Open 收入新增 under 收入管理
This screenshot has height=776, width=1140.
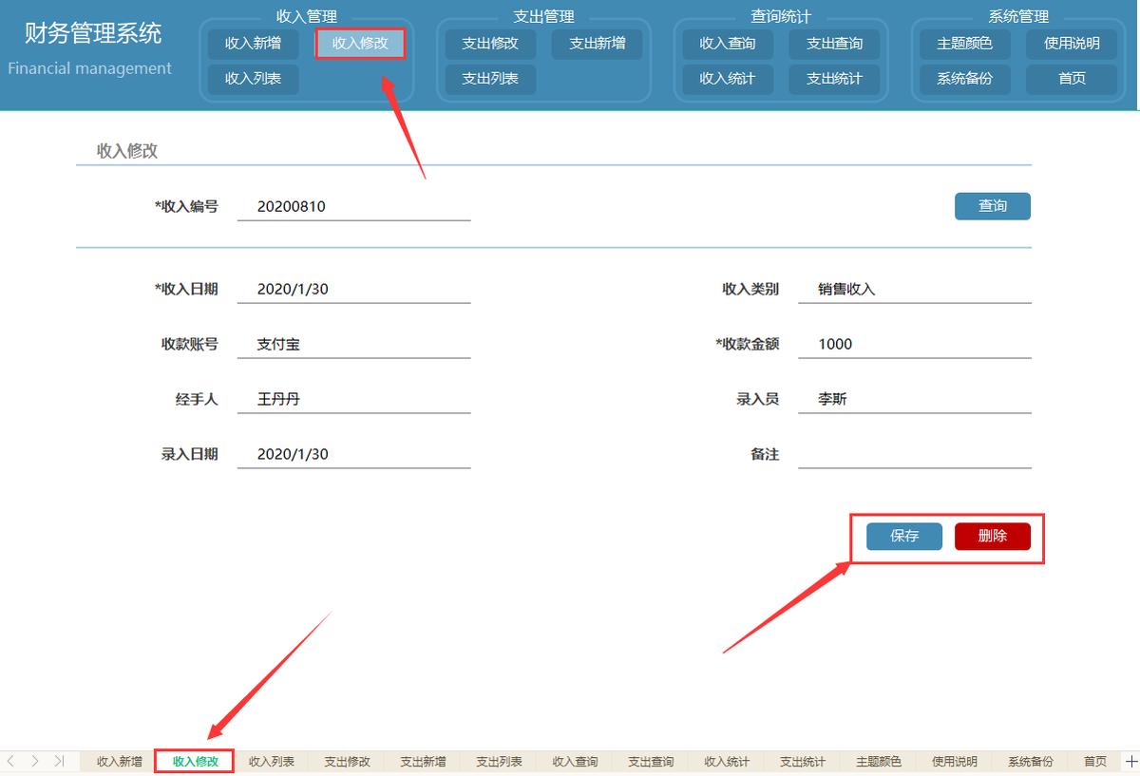coord(252,44)
